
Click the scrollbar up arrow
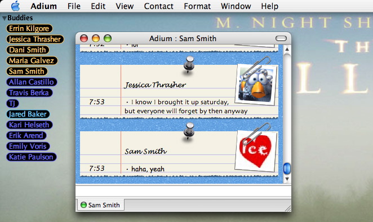pyautogui.click(x=287, y=49)
